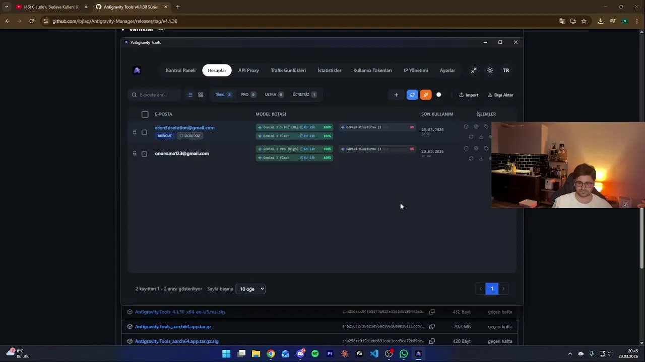Click the Dışa Aktar export button

coord(500,95)
